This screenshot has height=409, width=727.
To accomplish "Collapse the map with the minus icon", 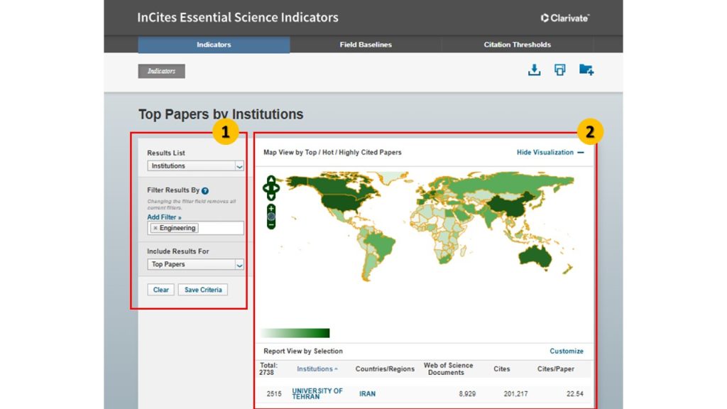I will coord(581,153).
